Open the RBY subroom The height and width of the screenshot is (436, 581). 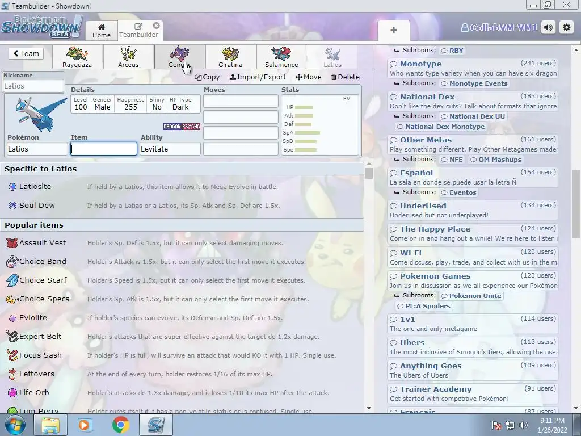pos(452,51)
